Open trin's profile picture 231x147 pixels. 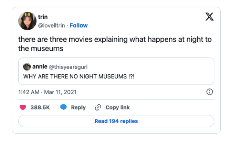pyautogui.click(x=27, y=21)
